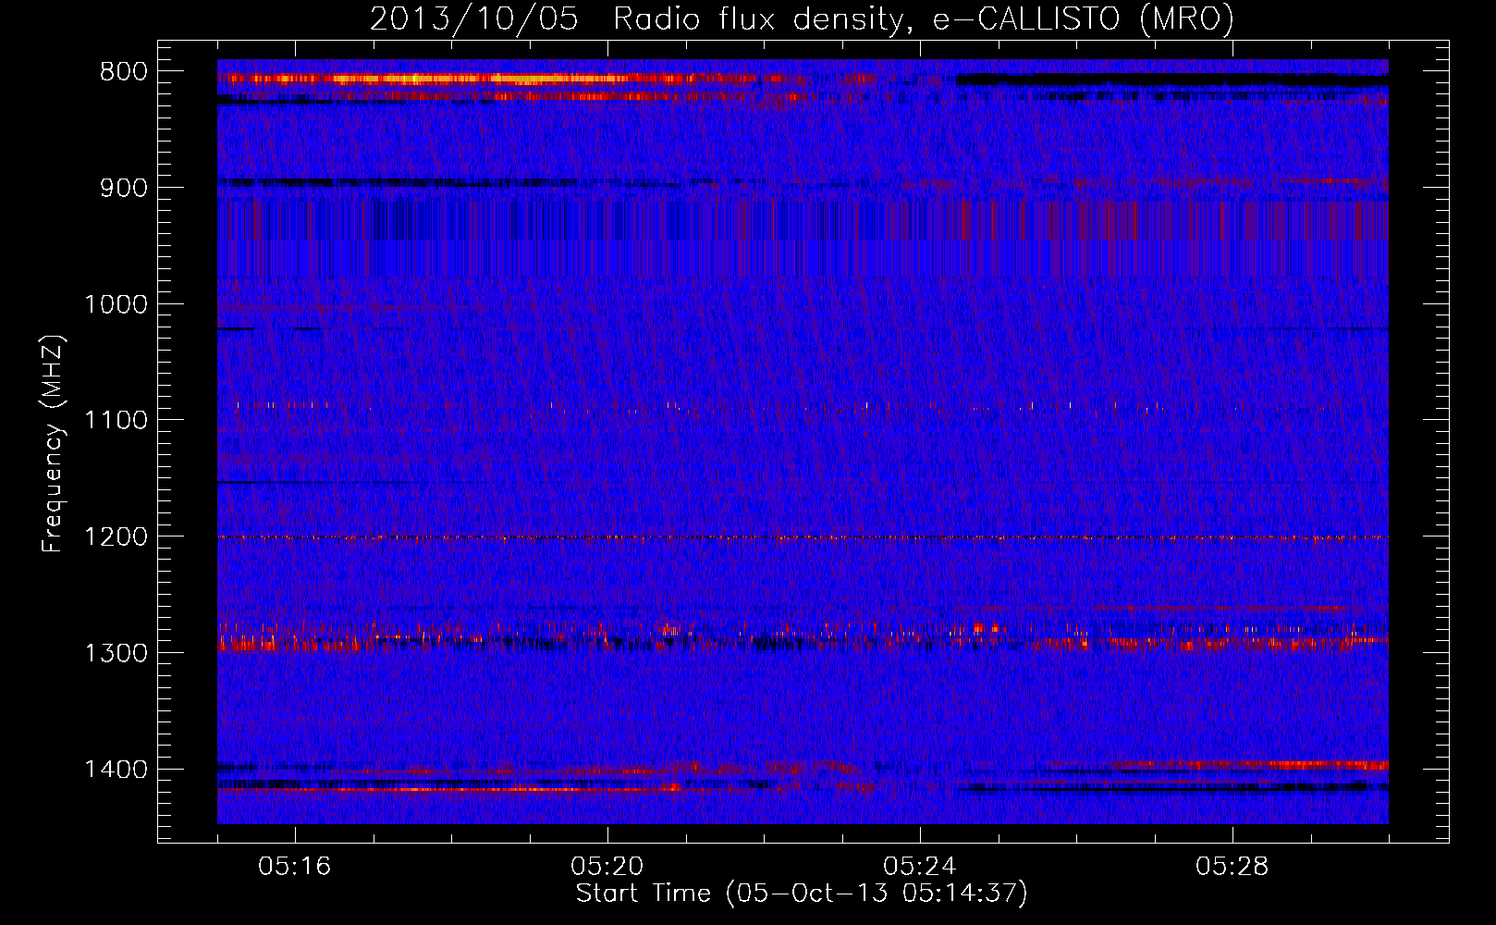Click the 800 frequency axis label
Viewport: 1496px width, 925px height.
(x=123, y=72)
